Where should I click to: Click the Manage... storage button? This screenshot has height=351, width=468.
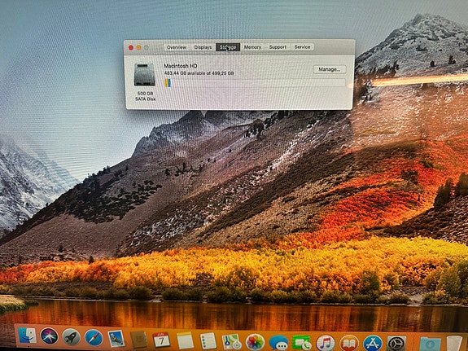click(x=330, y=69)
